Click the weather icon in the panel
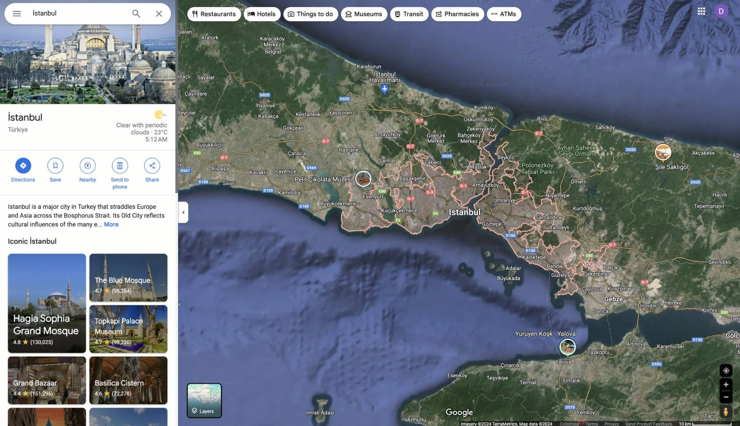 pos(160,114)
